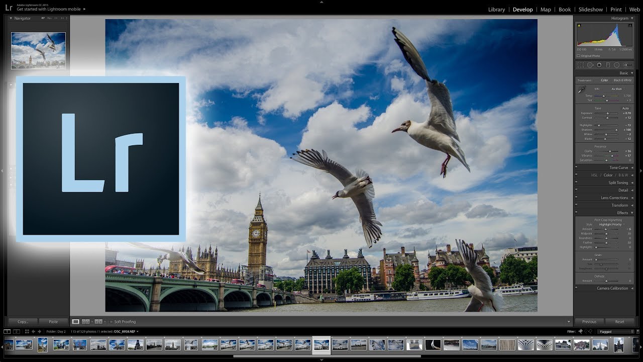This screenshot has width=643, height=362.
Task: Click the Reset button
Action: (620, 321)
